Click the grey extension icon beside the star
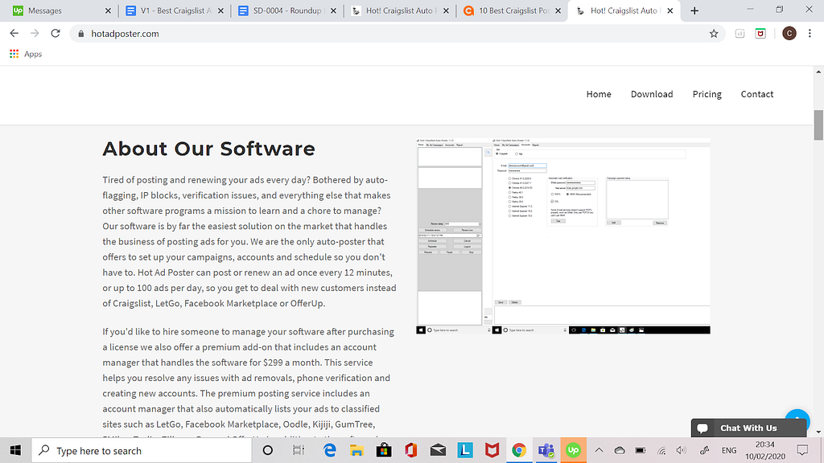The width and height of the screenshot is (824, 463). [x=740, y=34]
